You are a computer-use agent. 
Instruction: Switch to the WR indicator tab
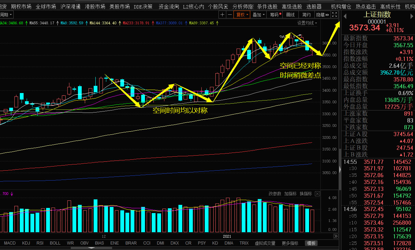click(x=70, y=243)
